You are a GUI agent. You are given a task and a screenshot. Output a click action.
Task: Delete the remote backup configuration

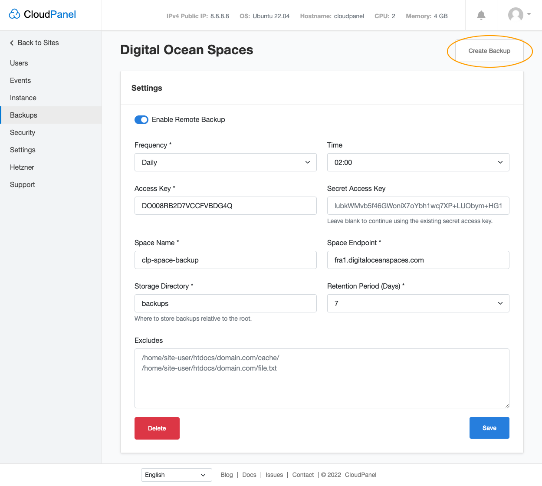(157, 428)
